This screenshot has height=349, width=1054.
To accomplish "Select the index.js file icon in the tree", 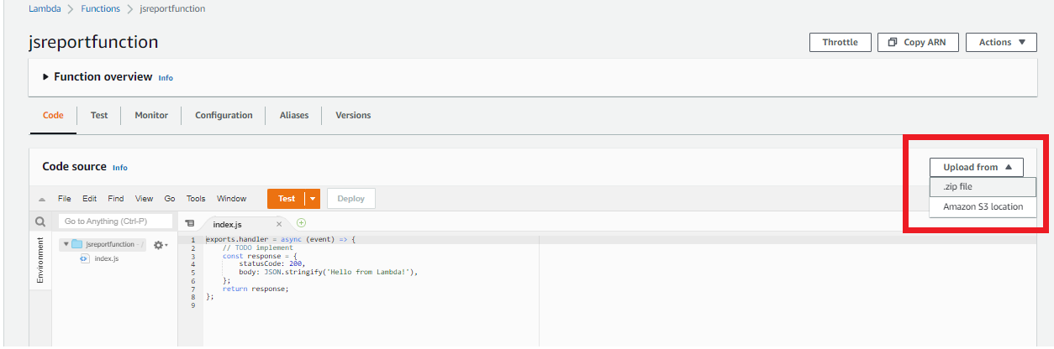I will pyautogui.click(x=84, y=258).
